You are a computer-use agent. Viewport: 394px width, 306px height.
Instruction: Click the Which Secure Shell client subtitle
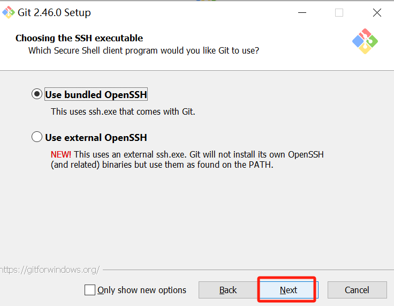coord(143,50)
